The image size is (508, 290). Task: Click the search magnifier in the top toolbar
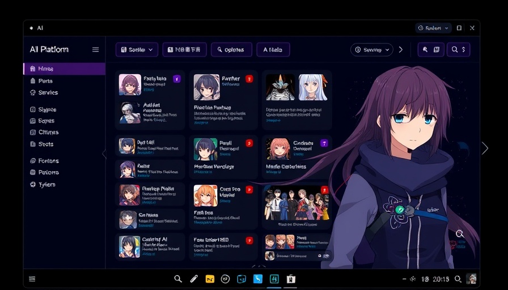455,50
